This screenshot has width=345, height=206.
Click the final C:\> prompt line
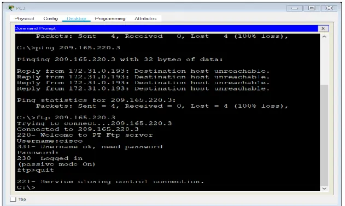(26, 187)
